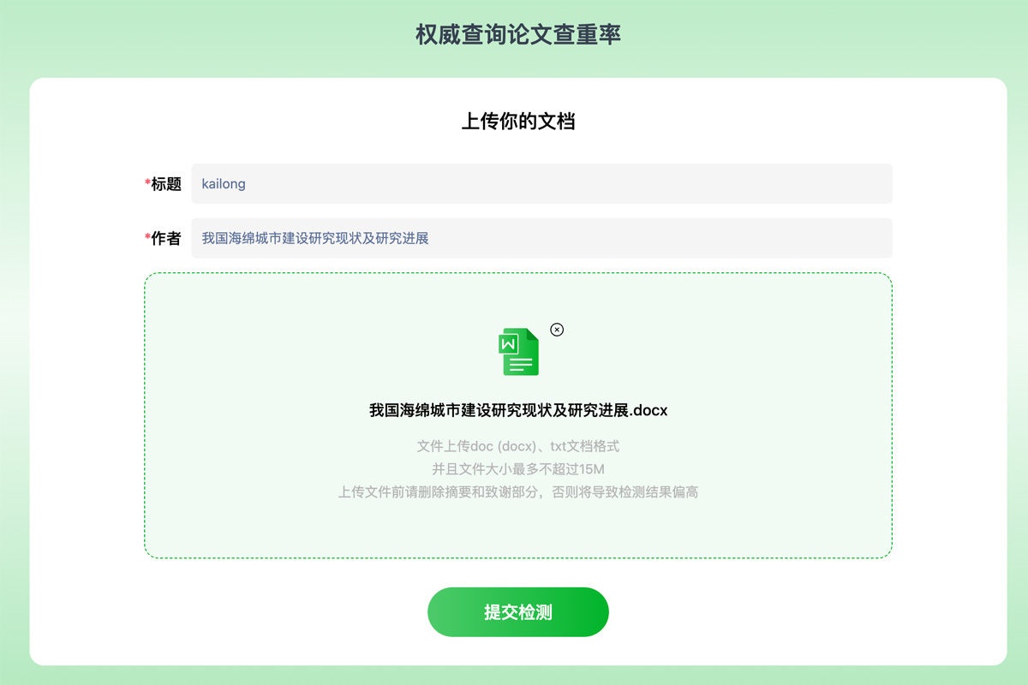The width and height of the screenshot is (1028, 685).
Task: Click the 标题 field label
Action: (166, 184)
